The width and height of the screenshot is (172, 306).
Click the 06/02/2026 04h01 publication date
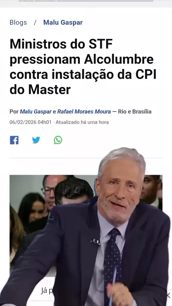click(30, 122)
